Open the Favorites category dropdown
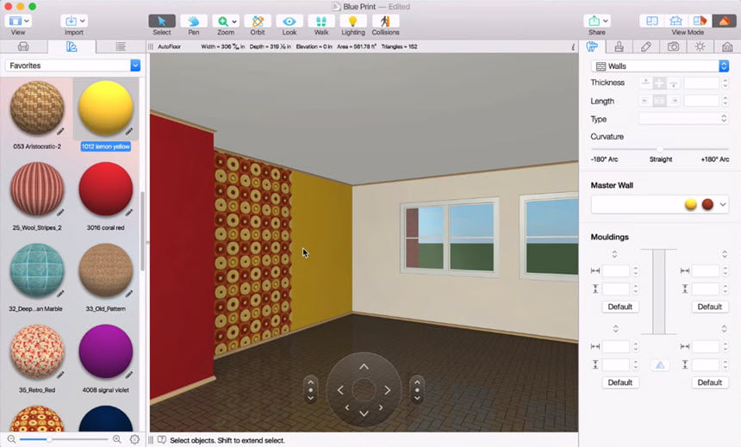 [x=72, y=65]
